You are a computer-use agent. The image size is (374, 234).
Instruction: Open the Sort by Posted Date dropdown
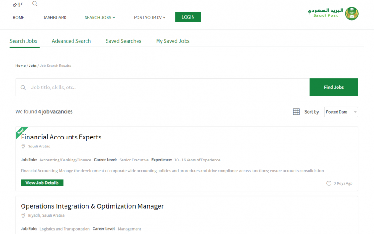point(341,112)
